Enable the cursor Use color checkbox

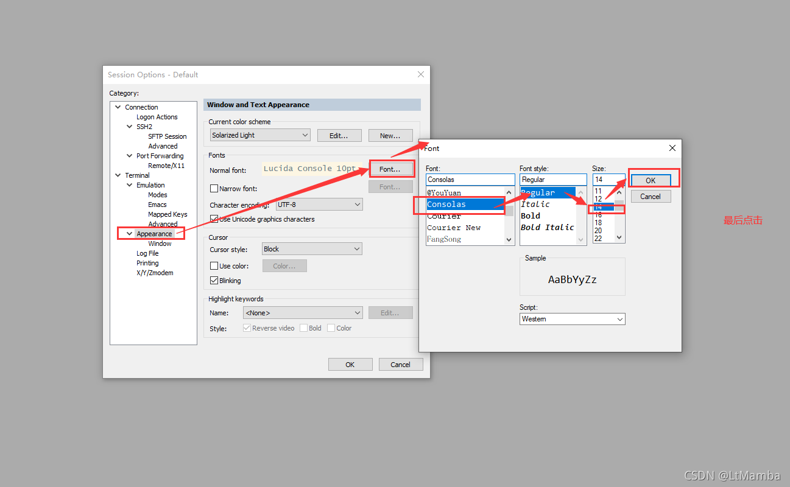click(x=214, y=266)
